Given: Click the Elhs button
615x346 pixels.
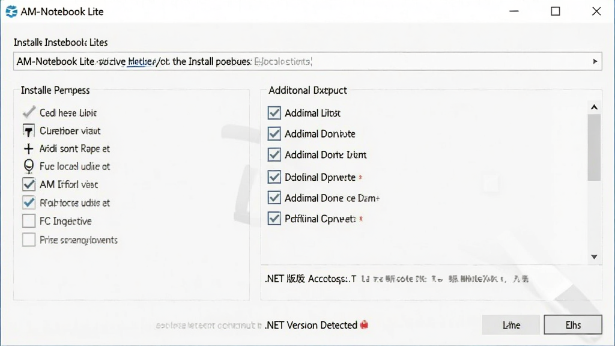Looking at the screenshot, I should point(573,325).
